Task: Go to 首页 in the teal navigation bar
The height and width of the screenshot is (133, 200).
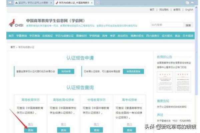Action: point(11,36)
